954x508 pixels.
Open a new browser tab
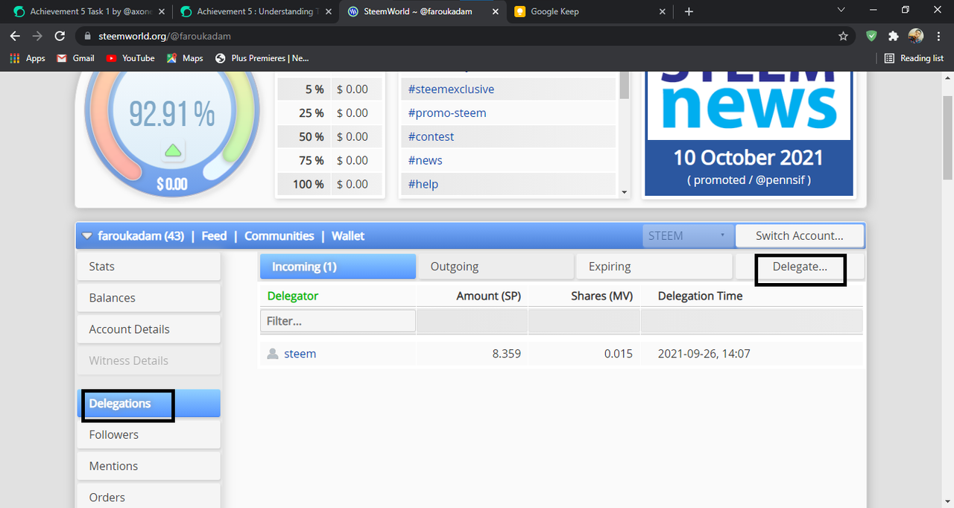(689, 11)
